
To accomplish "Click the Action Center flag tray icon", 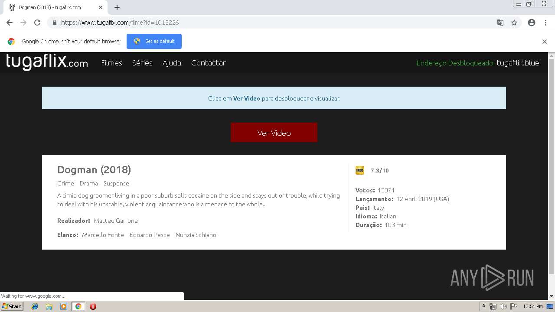I will coord(514,306).
